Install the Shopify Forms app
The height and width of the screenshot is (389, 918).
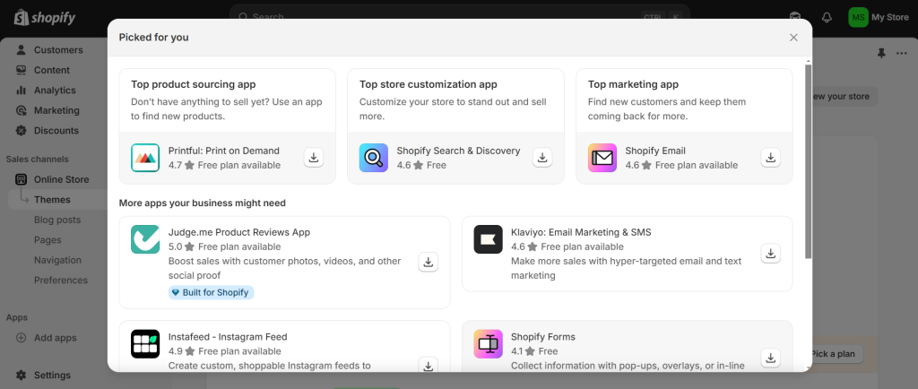coord(770,358)
